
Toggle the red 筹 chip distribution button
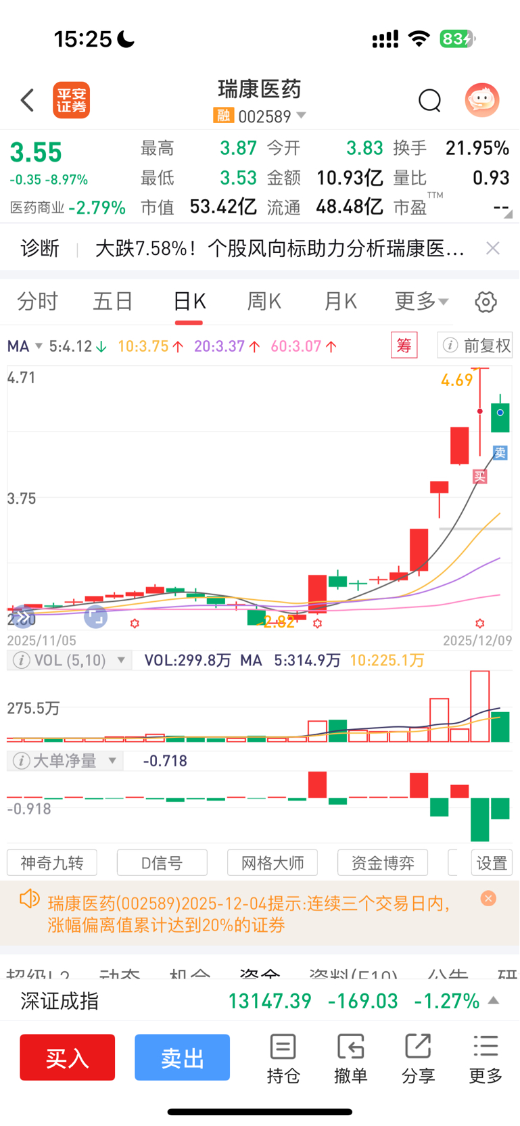[x=404, y=346]
